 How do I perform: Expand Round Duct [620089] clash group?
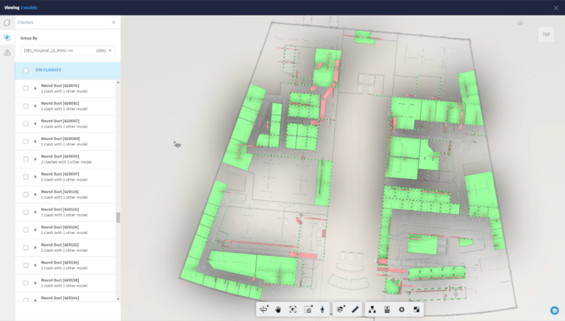(35, 141)
